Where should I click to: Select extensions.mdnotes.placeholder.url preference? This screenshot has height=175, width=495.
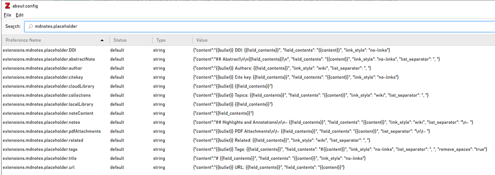[38, 167]
